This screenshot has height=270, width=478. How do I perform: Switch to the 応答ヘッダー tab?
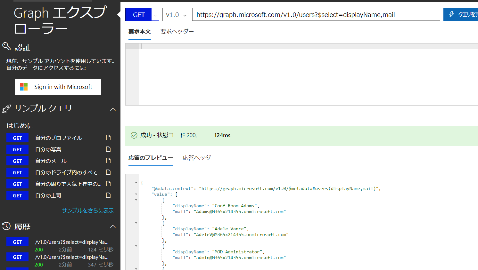(199, 157)
